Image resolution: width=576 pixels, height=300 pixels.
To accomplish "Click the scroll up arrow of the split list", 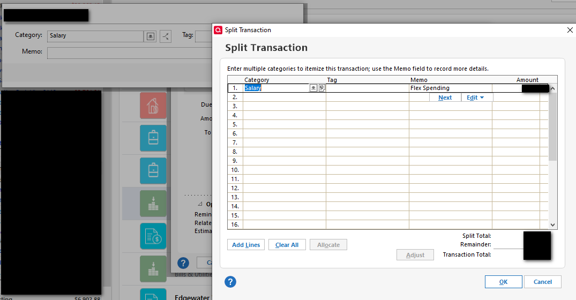I will (x=552, y=88).
